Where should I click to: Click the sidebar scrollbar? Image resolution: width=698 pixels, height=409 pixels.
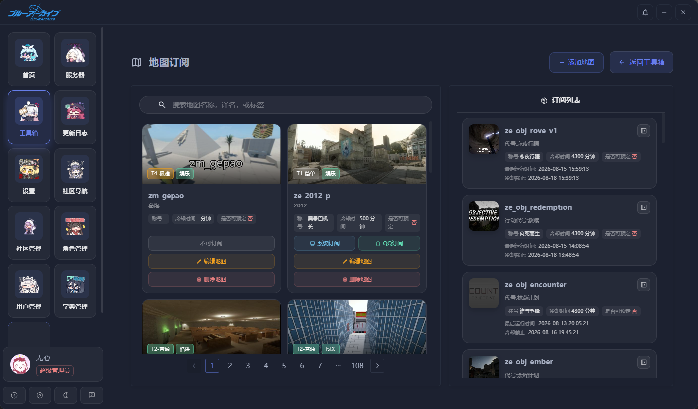102,170
